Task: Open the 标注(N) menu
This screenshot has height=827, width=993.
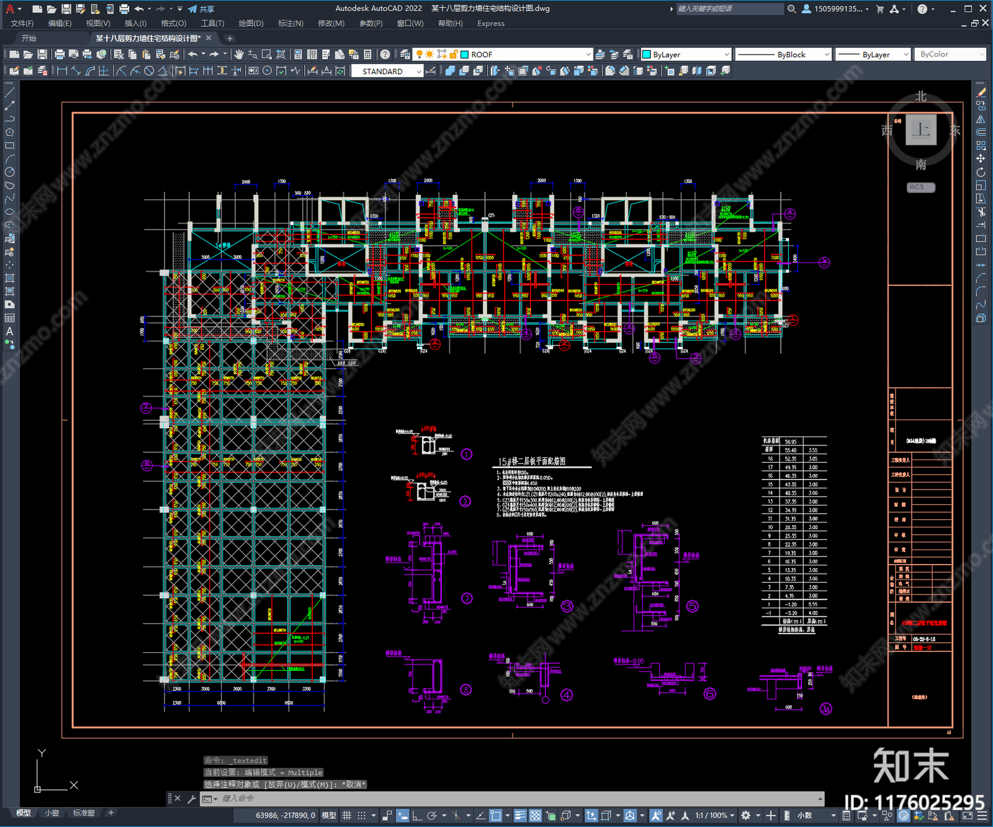Action: tap(290, 24)
